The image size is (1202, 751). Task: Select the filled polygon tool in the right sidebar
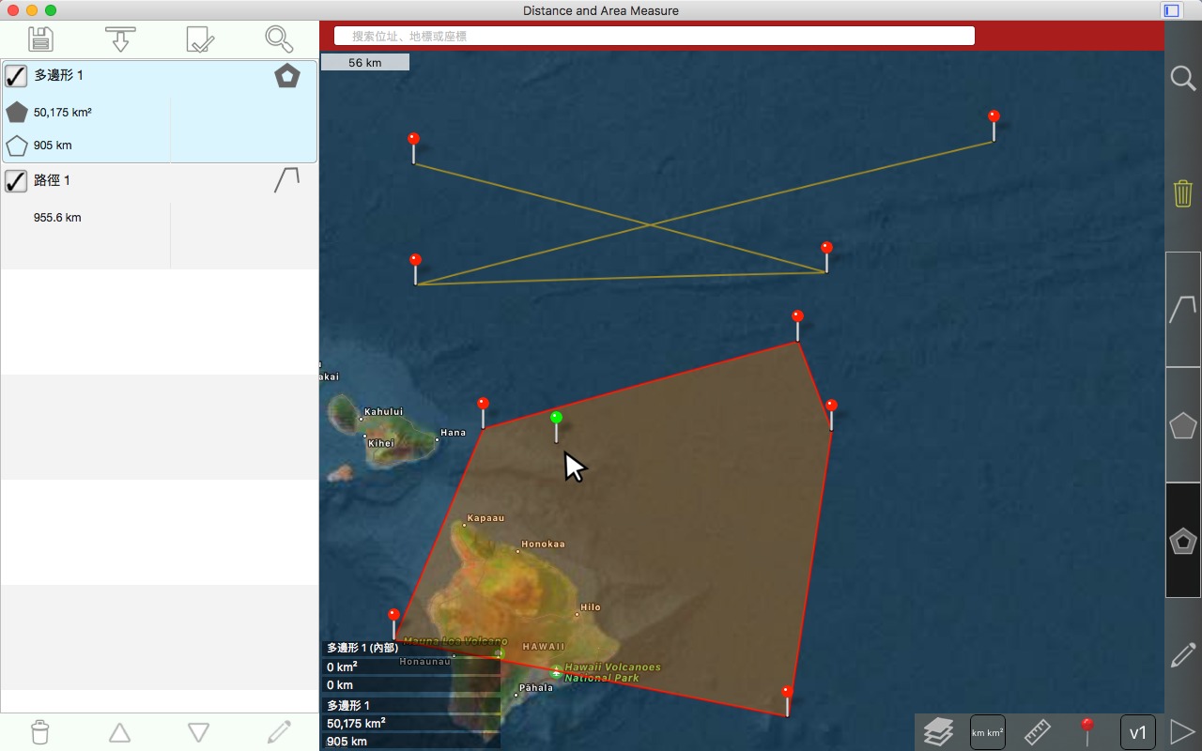pos(1183,541)
